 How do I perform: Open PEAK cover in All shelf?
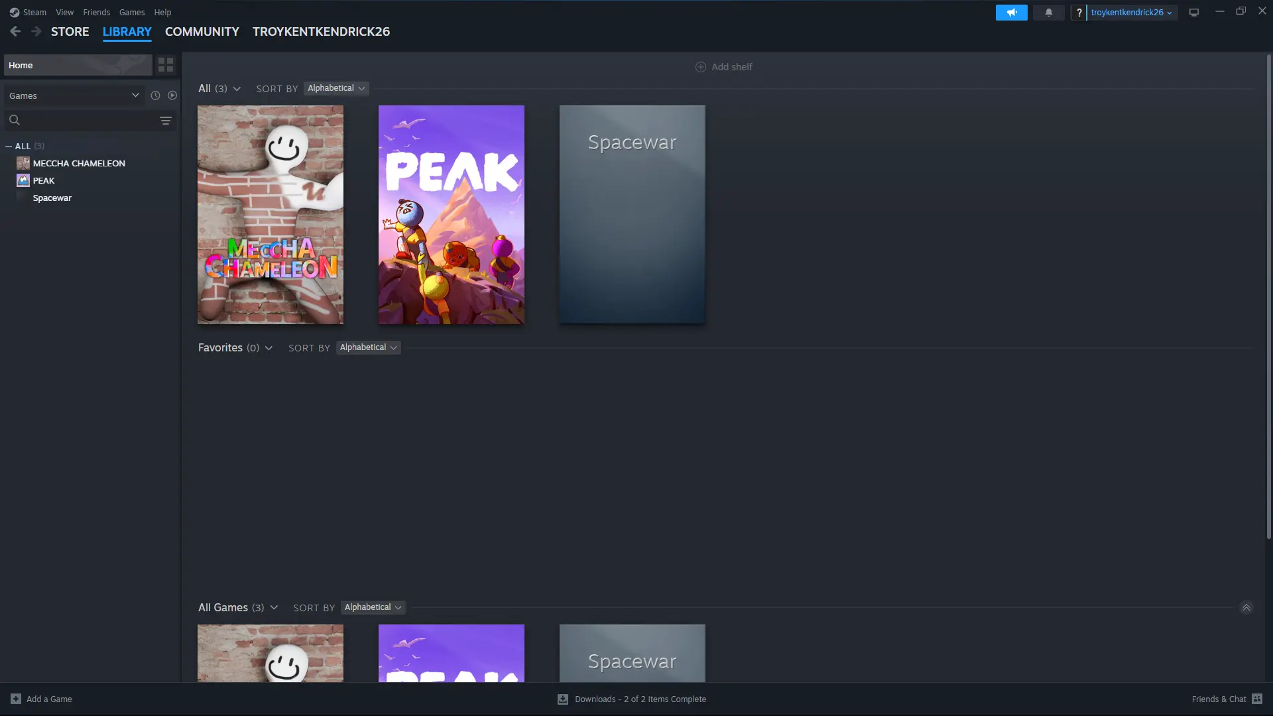[452, 215]
